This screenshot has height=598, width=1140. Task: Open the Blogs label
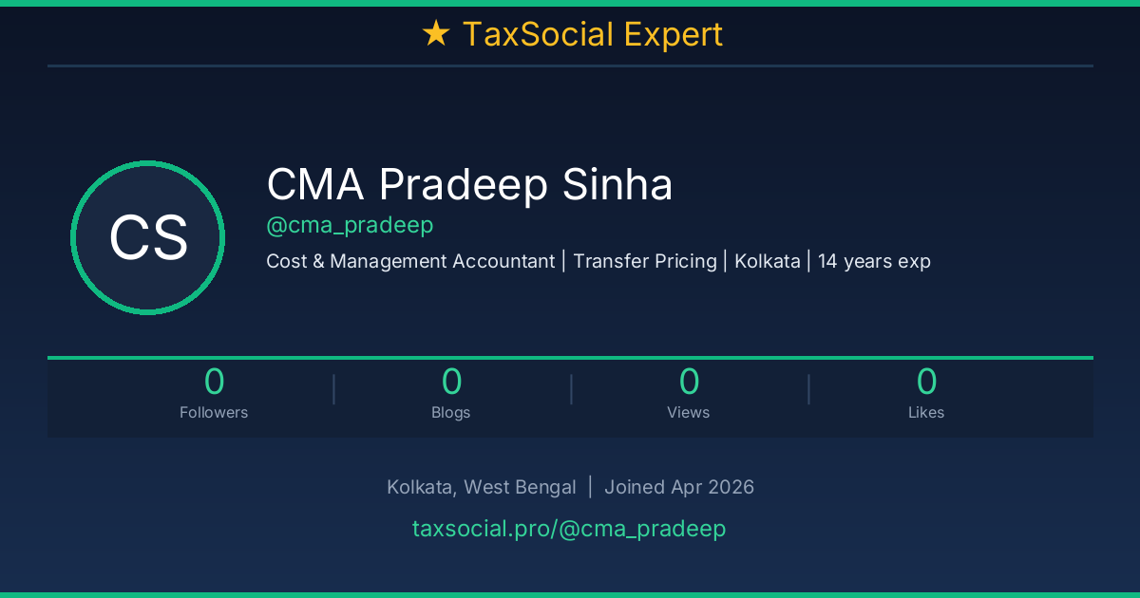(x=451, y=412)
